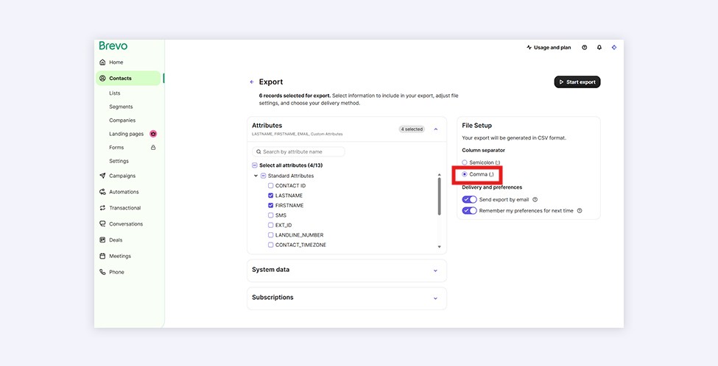Click the attribute list scrollbar thumb
This screenshot has height=366, width=718.
click(439, 196)
